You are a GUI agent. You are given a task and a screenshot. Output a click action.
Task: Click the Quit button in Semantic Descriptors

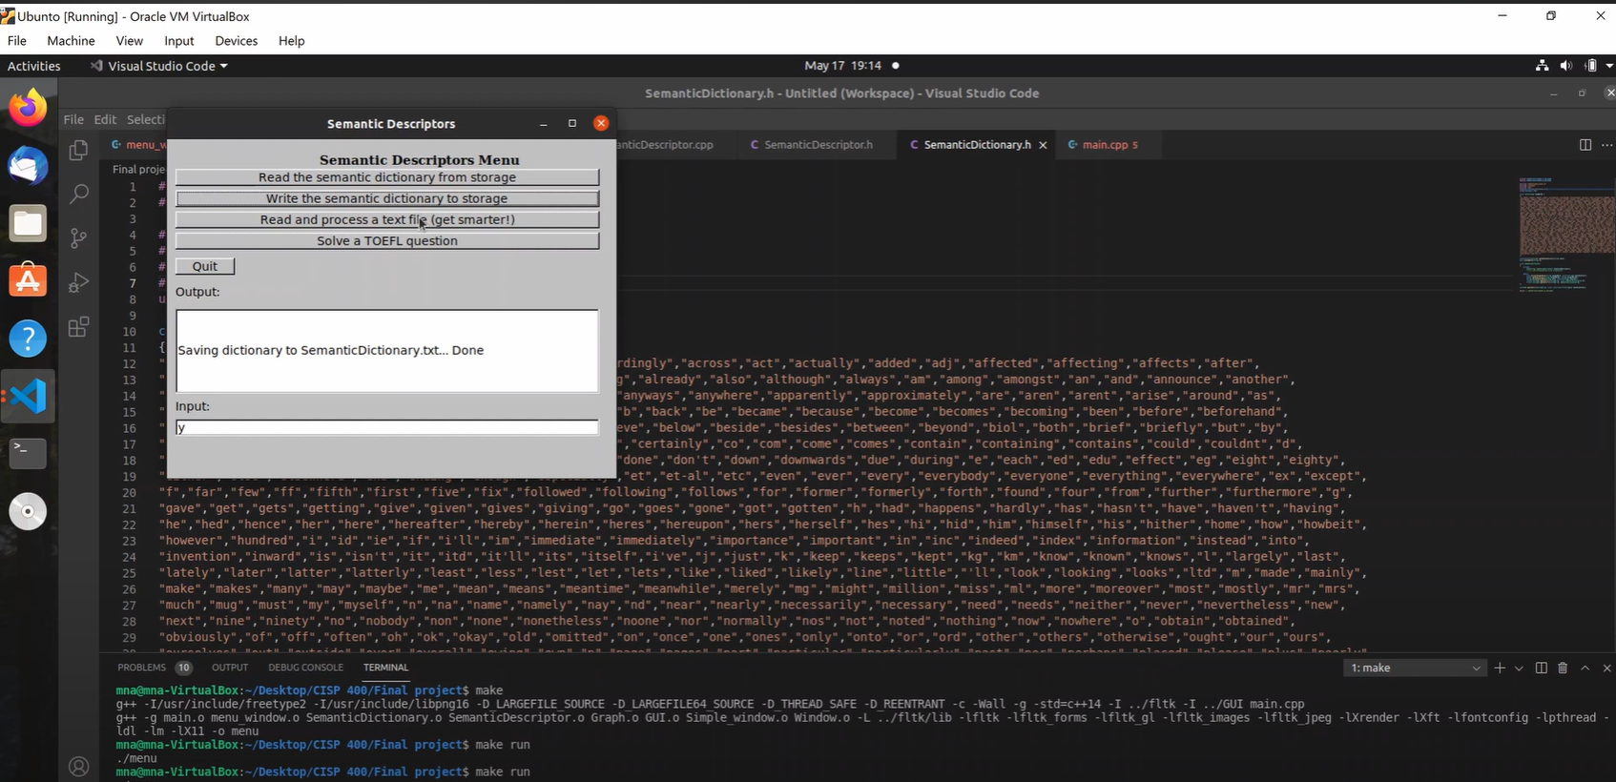205,267
